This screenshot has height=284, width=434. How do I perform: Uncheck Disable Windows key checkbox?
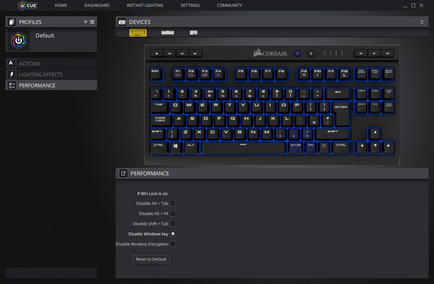coord(173,234)
